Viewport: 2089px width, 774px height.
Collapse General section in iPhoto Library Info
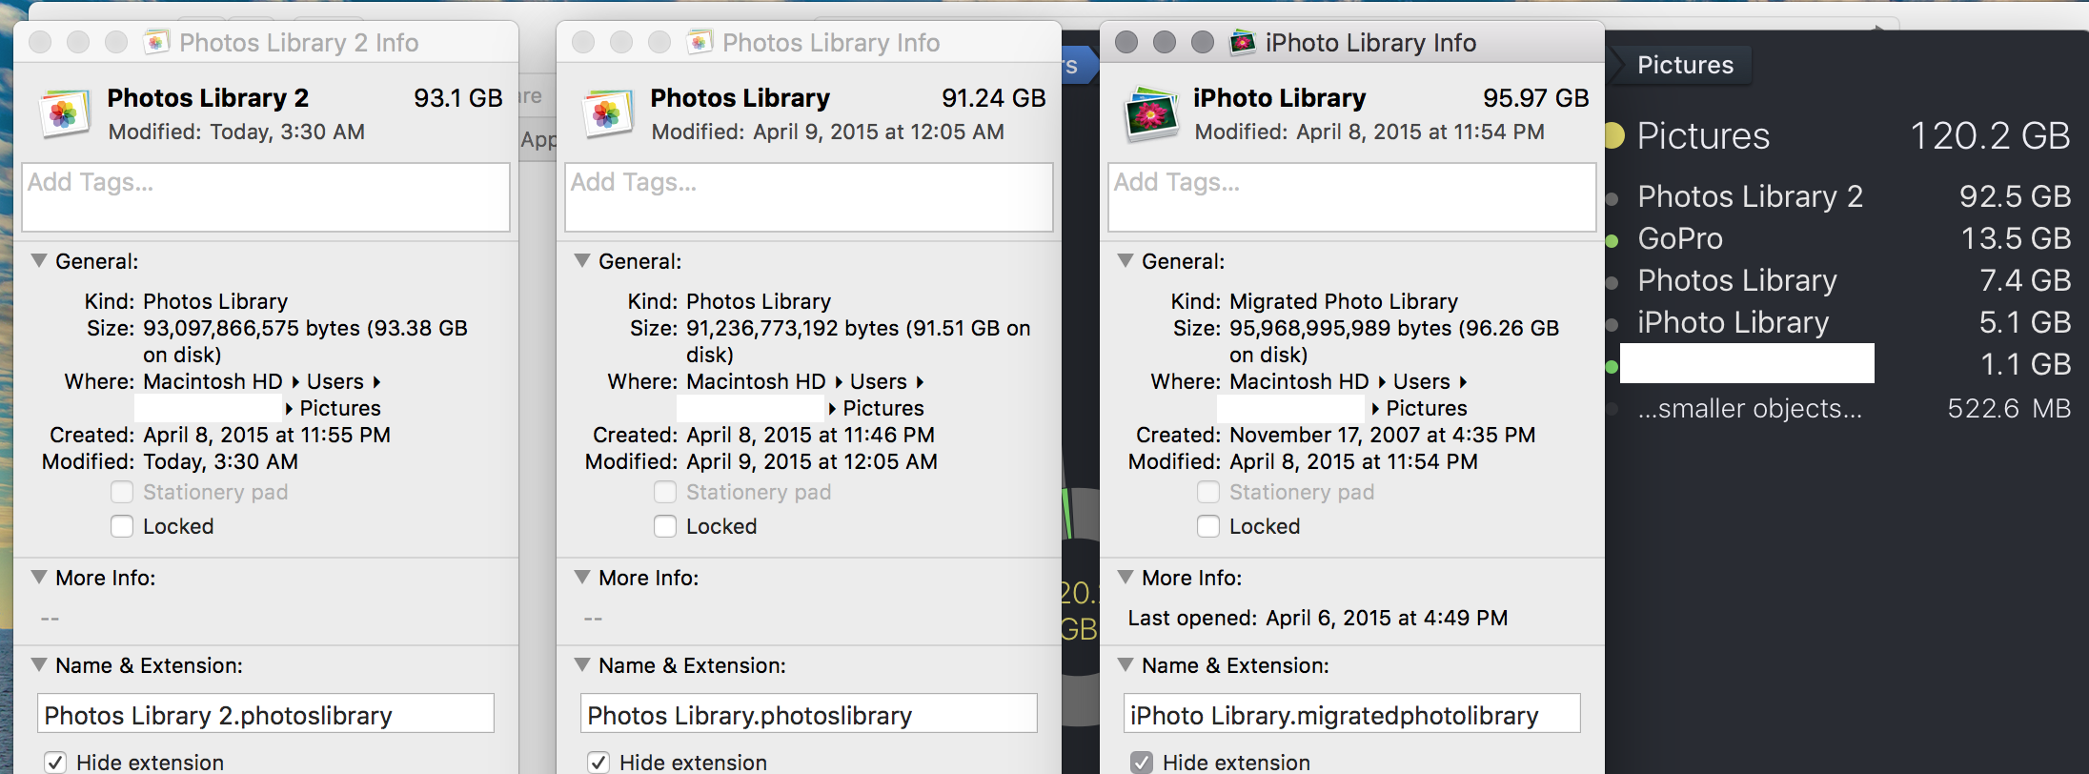(x=1126, y=260)
